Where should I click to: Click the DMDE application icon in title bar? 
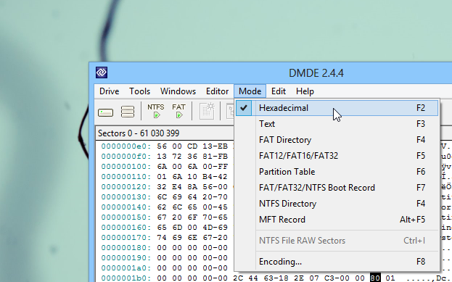coord(102,72)
